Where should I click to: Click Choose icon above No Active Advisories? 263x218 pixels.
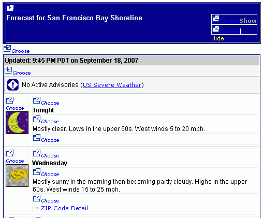[8, 70]
